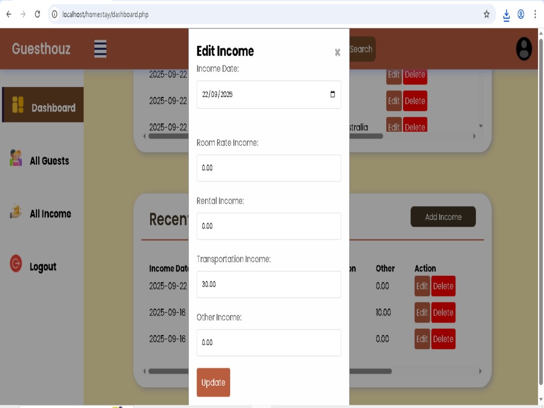Delete the 10.00 other income row

click(x=443, y=312)
